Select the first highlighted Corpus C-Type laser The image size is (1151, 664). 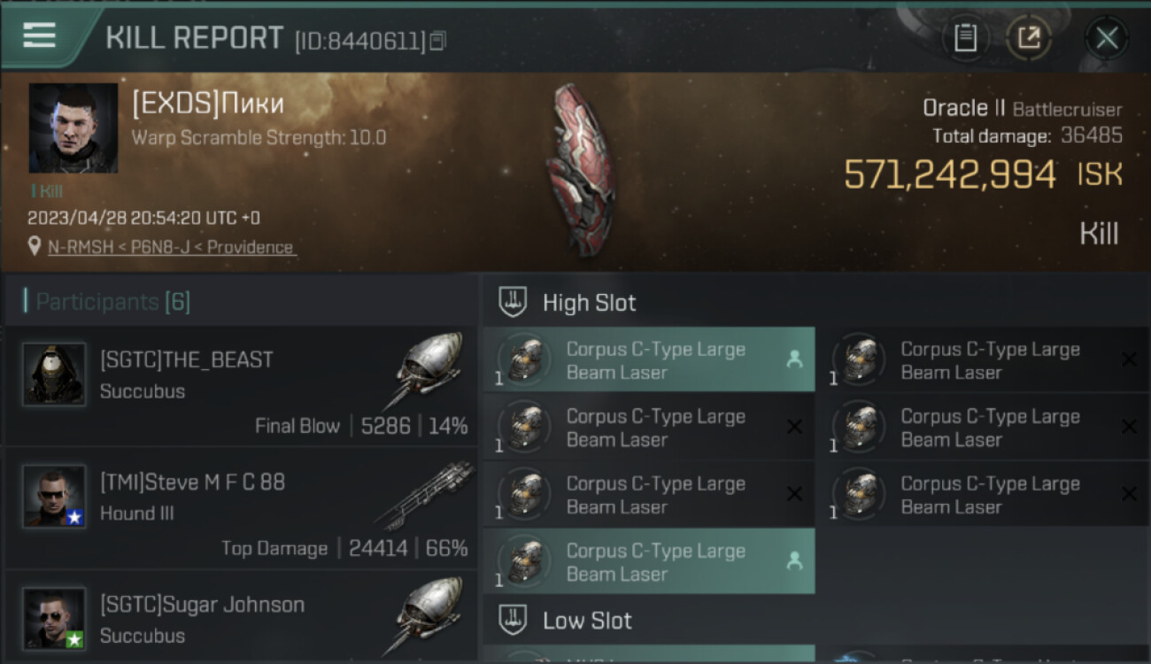coord(649,360)
